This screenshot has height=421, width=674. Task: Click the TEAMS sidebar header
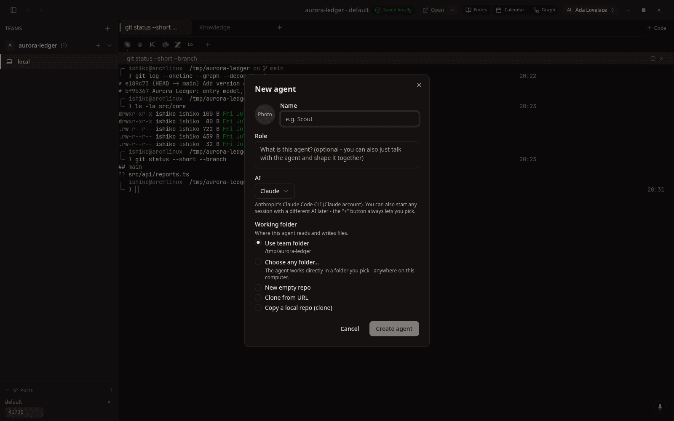pyautogui.click(x=13, y=29)
